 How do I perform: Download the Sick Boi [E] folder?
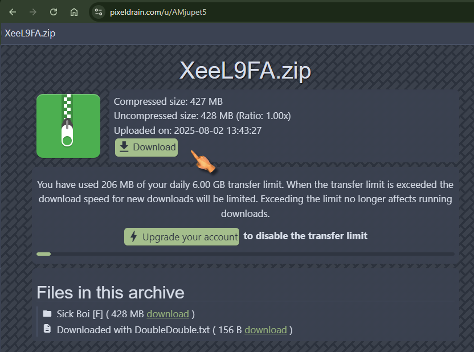(x=167, y=314)
